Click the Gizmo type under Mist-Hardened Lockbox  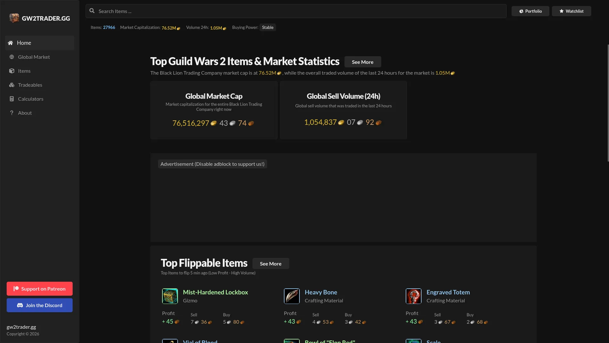[190, 301]
